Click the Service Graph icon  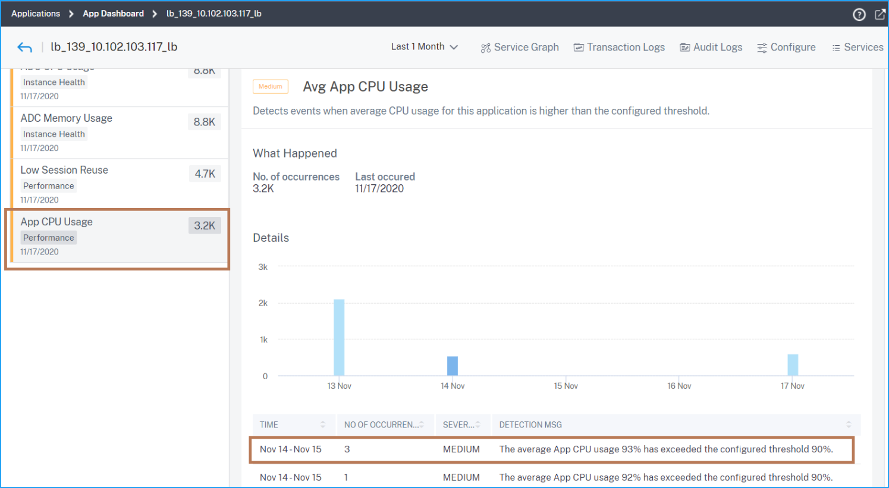pyautogui.click(x=486, y=48)
